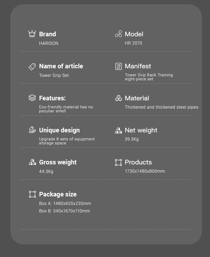The image size is (210, 257).
Task: Click the circles icon next to Model
Action: pyautogui.click(x=118, y=34)
